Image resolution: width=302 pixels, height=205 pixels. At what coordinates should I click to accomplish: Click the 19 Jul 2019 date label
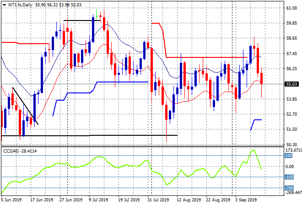129,200
